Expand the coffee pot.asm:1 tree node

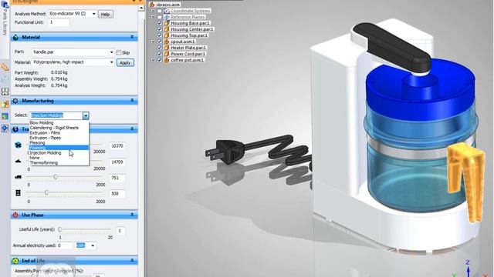tap(153, 60)
